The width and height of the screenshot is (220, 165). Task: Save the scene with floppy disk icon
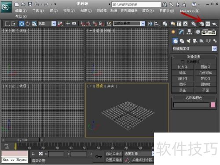[30, 4]
